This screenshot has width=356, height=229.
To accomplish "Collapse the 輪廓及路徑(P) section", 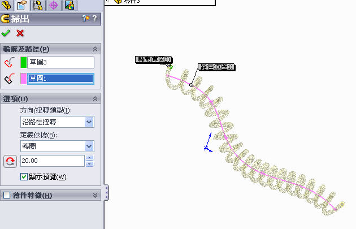I will [x=95, y=49].
